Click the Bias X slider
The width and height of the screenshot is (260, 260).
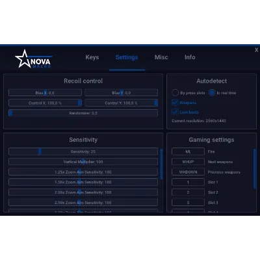(45, 93)
